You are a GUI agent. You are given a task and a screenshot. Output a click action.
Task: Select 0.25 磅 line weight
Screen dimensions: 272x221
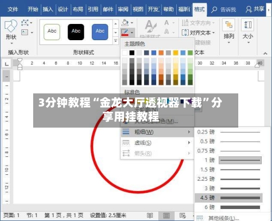tap(228, 132)
